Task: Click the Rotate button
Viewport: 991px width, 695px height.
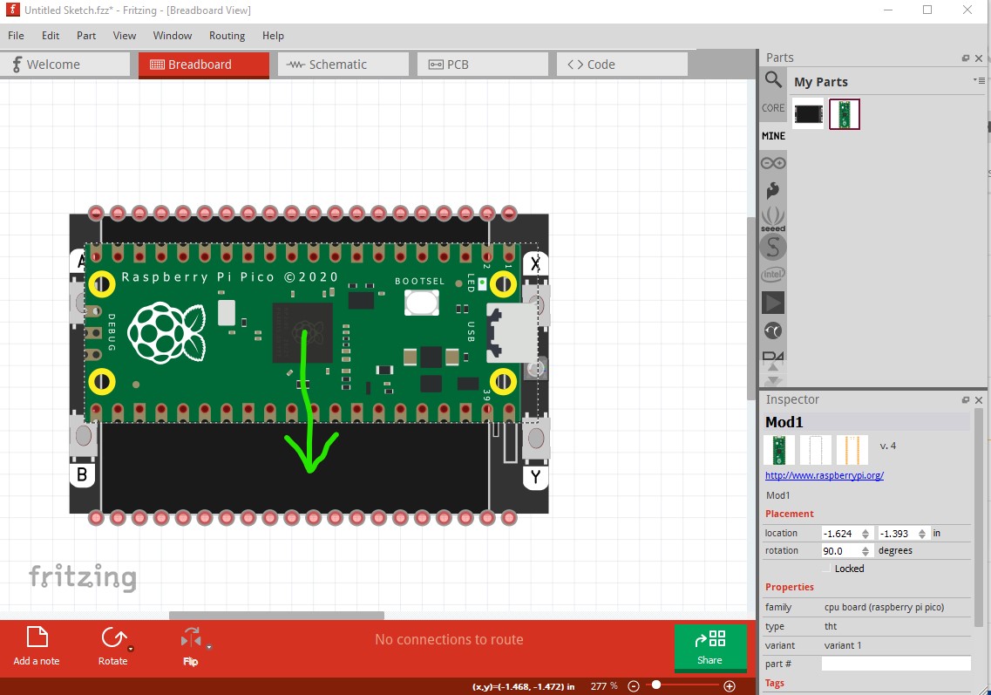Action: pos(113,645)
